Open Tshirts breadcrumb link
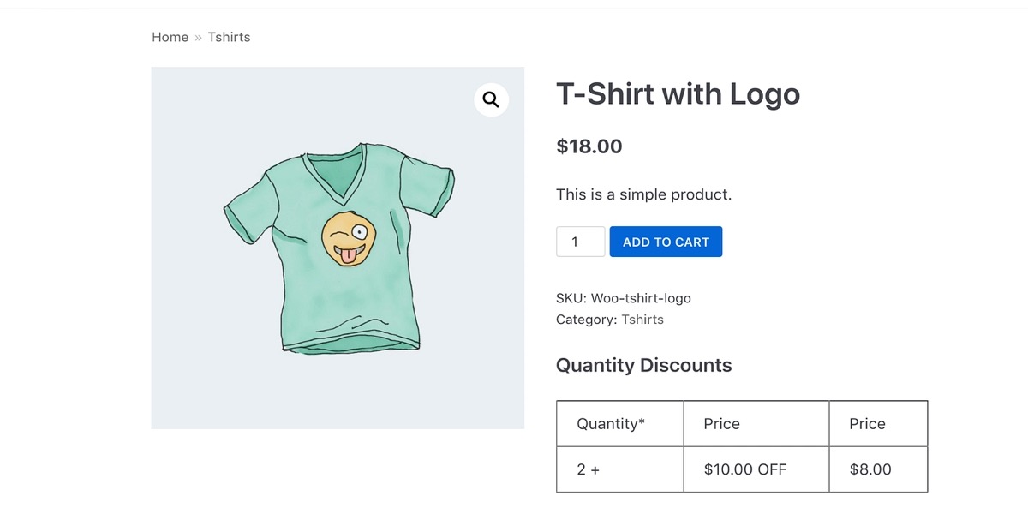The width and height of the screenshot is (1028, 514). (229, 37)
